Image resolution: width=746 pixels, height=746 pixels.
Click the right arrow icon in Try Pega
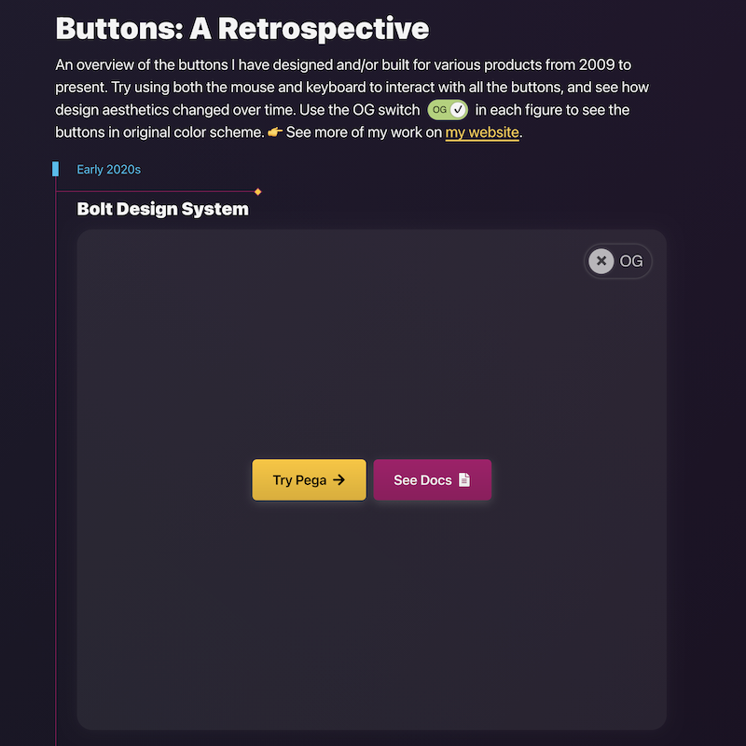[338, 479]
